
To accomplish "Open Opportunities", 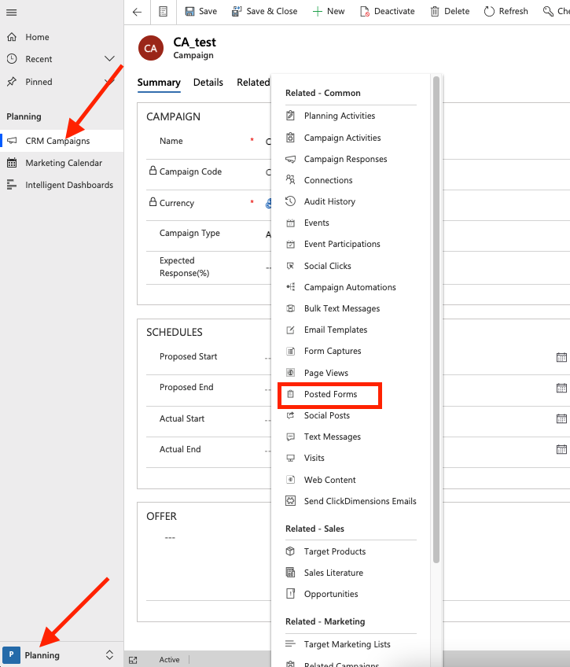I will [331, 594].
